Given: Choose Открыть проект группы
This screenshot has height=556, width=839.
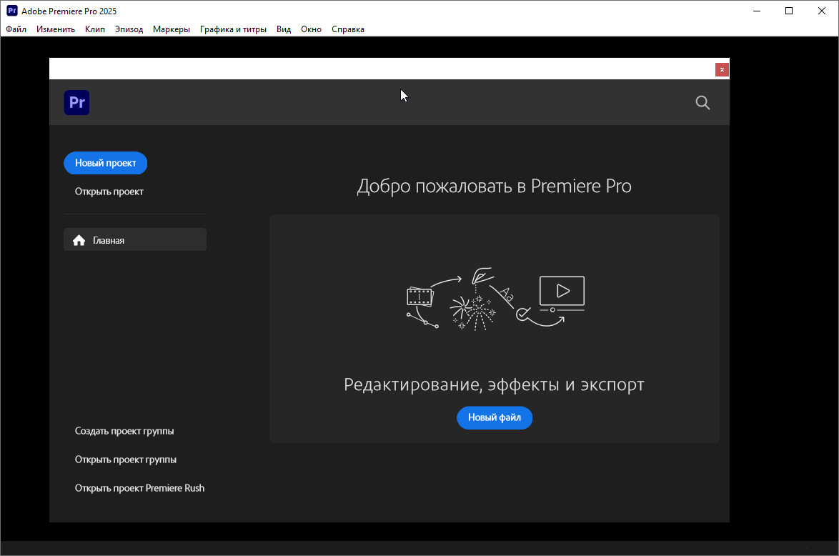Looking at the screenshot, I should click(126, 460).
